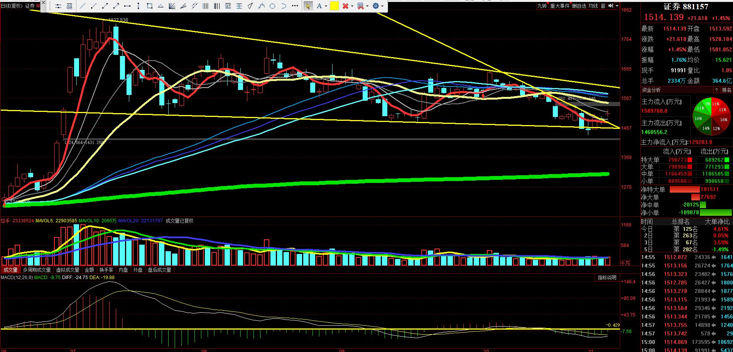Activate the selection pointer tool
This screenshot has width=733, height=352.
[x=308, y=6]
